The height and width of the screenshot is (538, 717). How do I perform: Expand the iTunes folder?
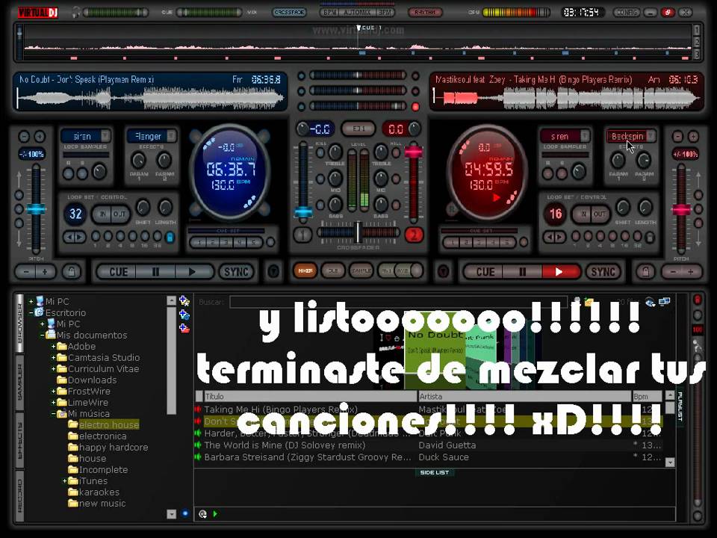pyautogui.click(x=64, y=480)
